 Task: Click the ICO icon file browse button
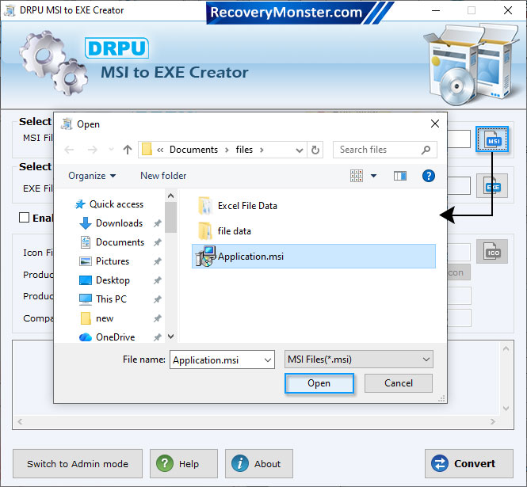coord(492,252)
